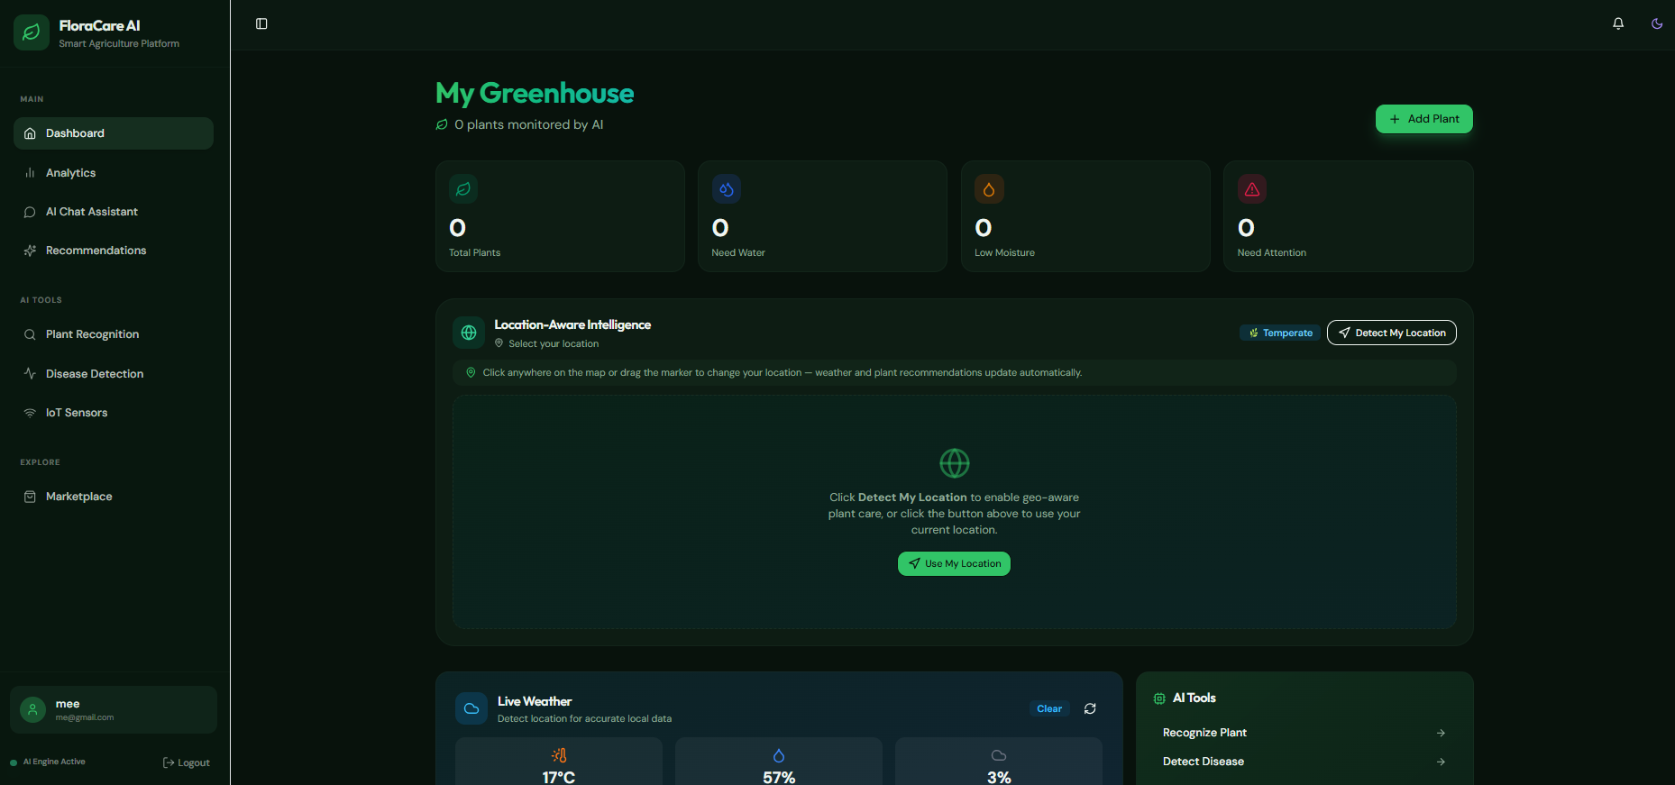Click the cloud cover icon above 3%
Screen dimensions: 1675x785
pos(999,755)
